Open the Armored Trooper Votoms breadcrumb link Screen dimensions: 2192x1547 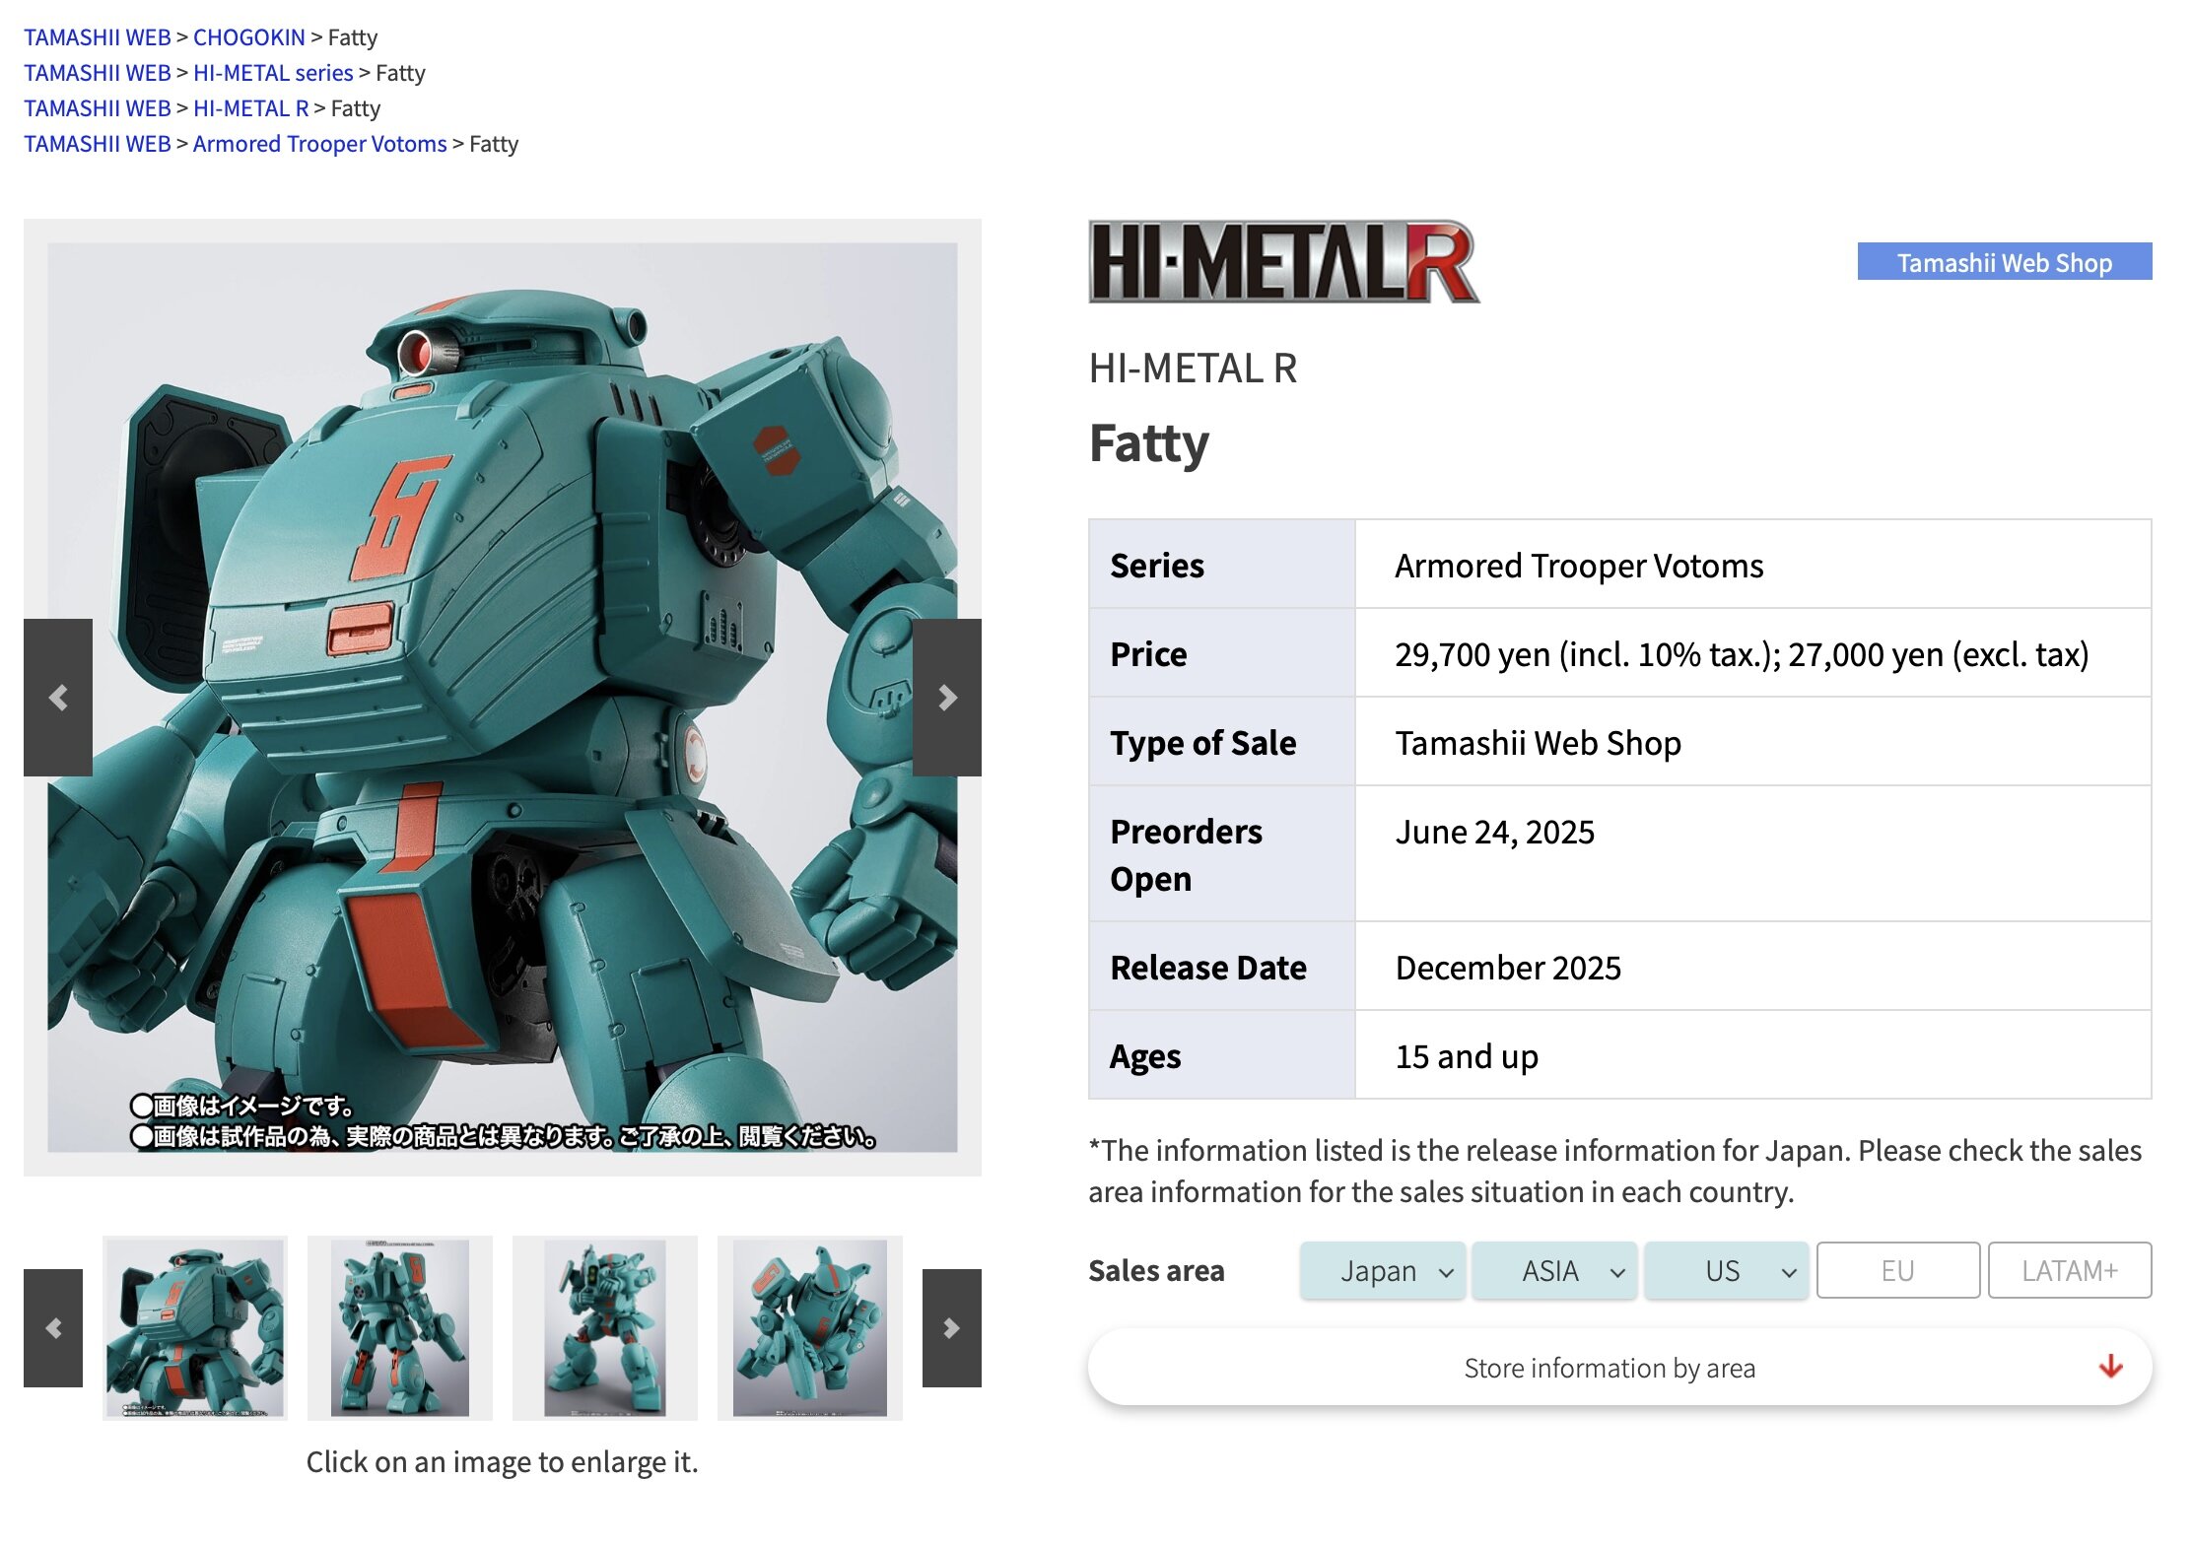click(x=319, y=144)
